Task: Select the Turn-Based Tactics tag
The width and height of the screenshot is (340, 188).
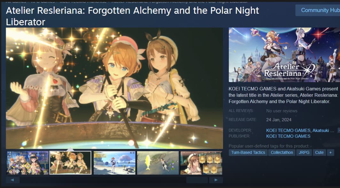Action: pyautogui.click(x=248, y=152)
